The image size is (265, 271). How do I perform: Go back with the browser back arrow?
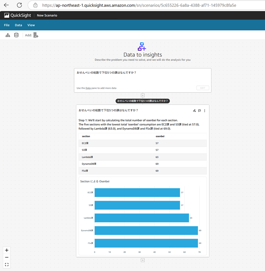pos(6,5)
